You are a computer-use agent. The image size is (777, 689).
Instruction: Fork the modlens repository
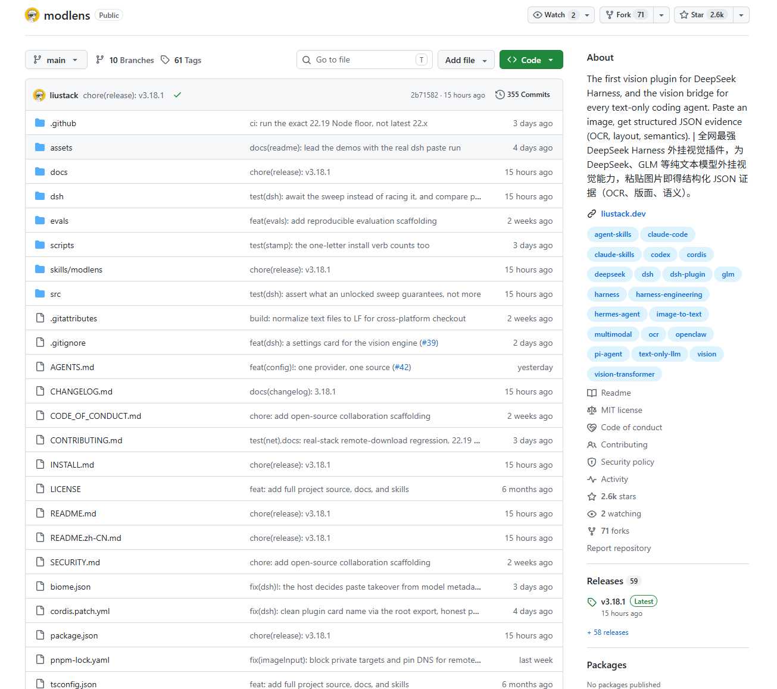click(626, 15)
